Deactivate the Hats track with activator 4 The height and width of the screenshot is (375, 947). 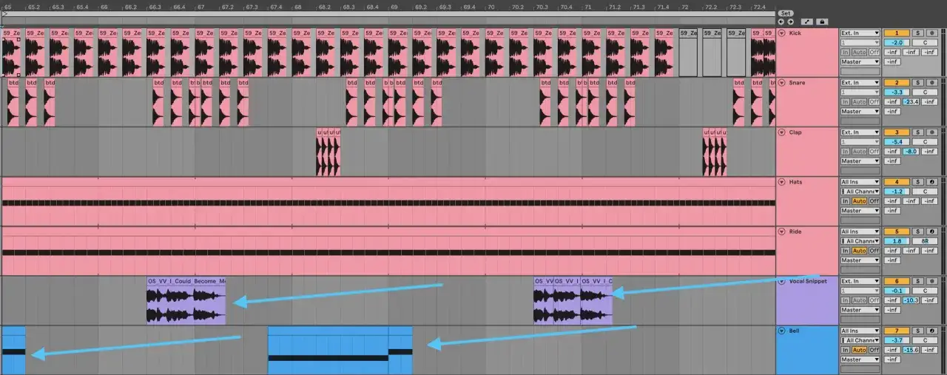(x=897, y=182)
